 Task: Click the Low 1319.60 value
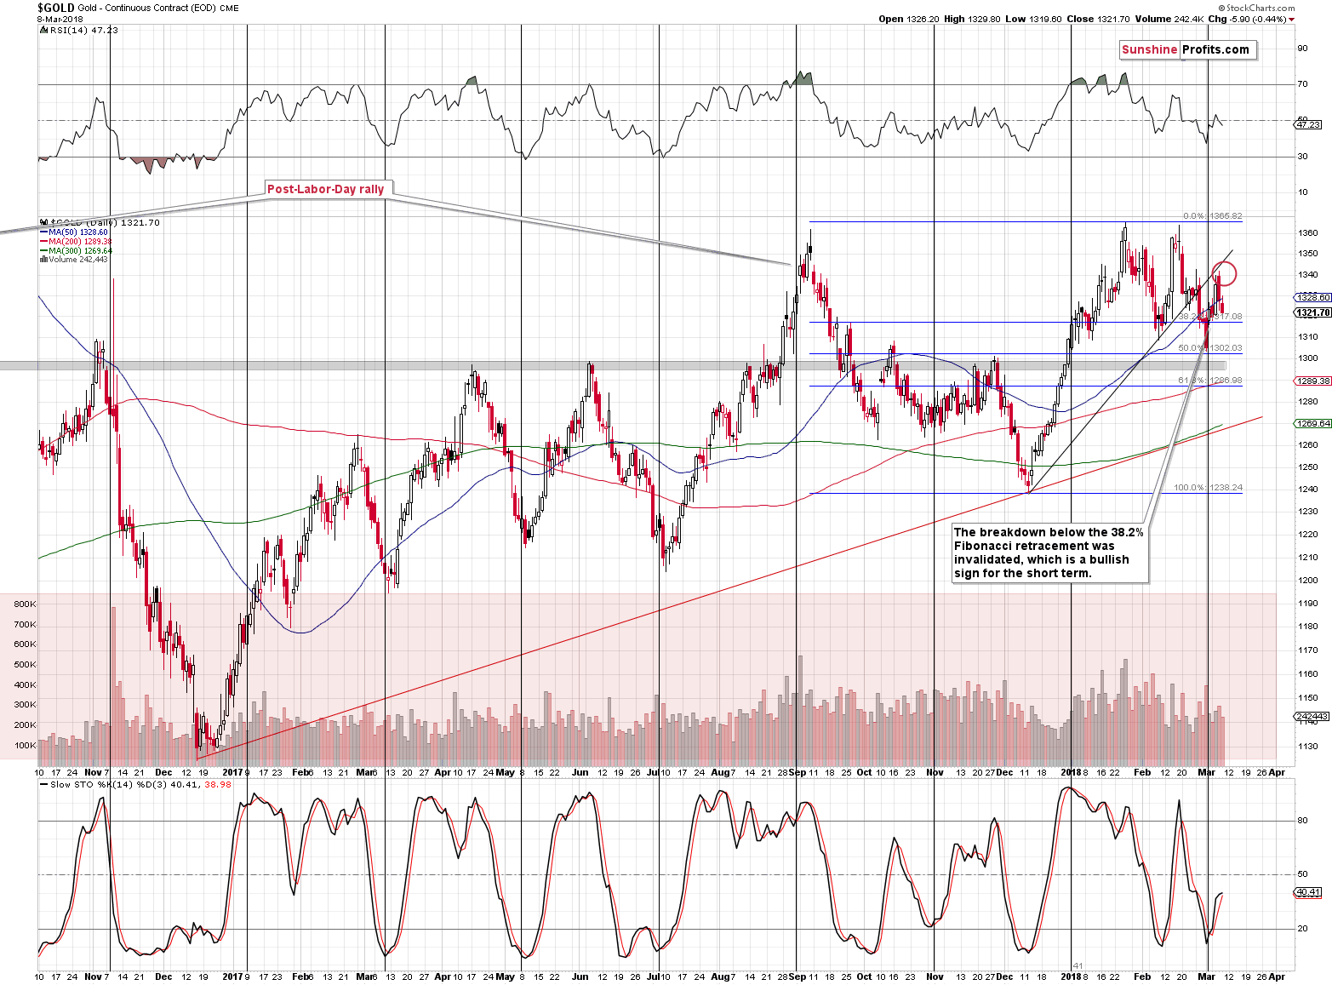coord(1034,19)
